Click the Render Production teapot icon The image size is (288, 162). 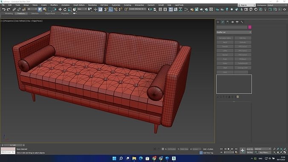pos(202,9)
